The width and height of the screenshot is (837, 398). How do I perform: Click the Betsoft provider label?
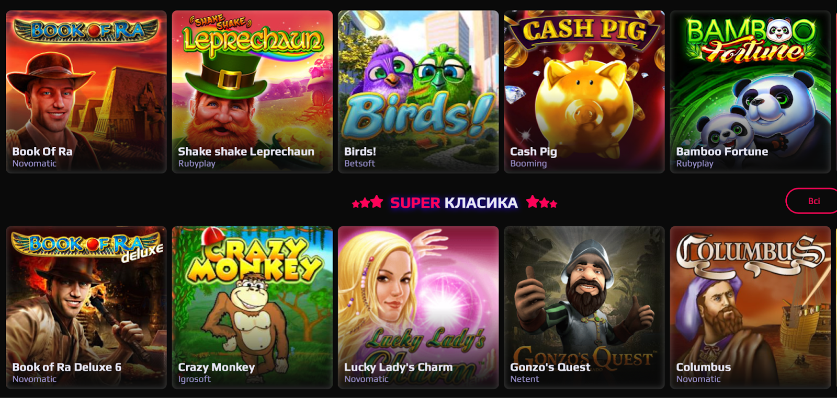[359, 163]
